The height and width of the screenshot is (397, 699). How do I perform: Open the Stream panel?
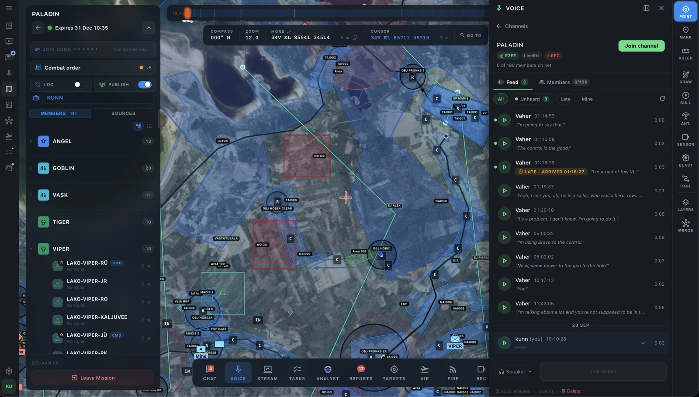[x=267, y=373]
